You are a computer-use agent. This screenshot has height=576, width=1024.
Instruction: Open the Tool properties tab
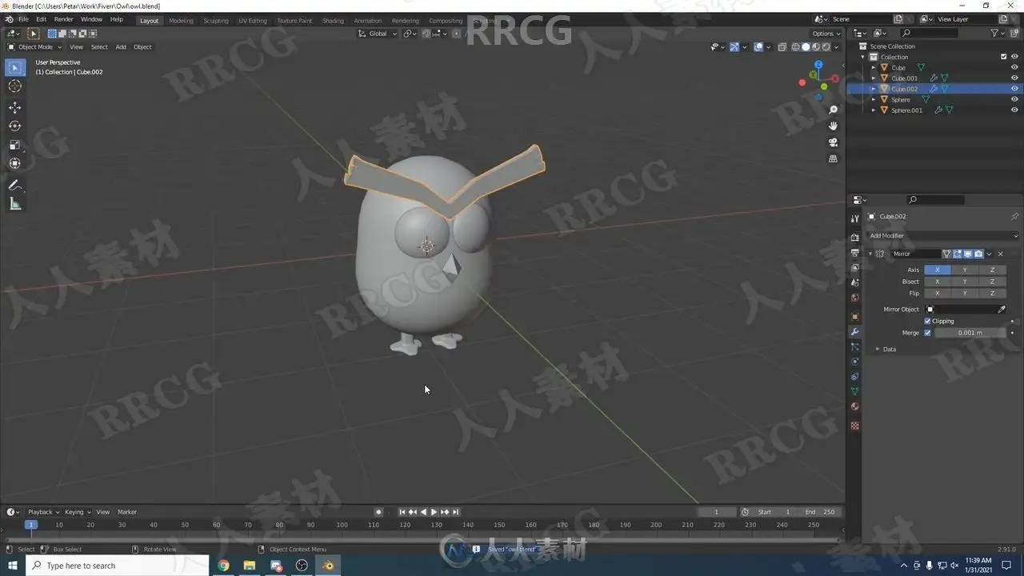(x=854, y=218)
